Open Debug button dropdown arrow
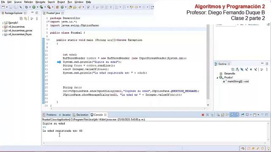 [x=30, y=7]
